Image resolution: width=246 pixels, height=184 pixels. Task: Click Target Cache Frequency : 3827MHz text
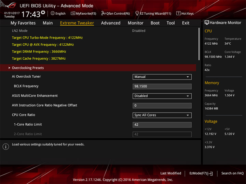tap(39, 58)
